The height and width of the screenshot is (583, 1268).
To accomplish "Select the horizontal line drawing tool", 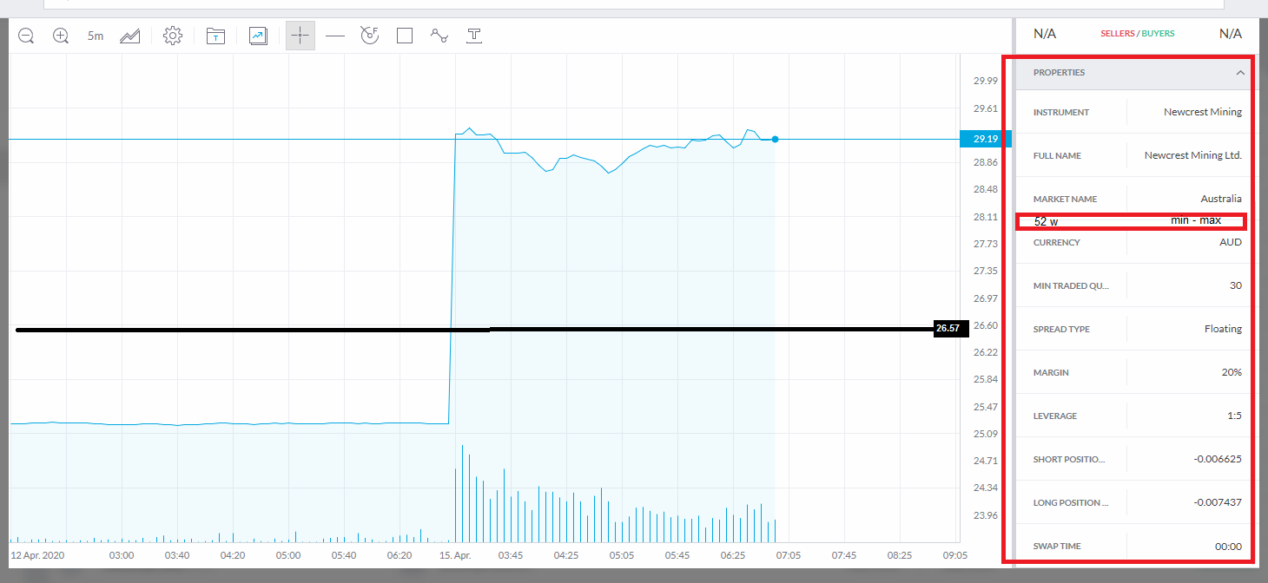I will [335, 36].
